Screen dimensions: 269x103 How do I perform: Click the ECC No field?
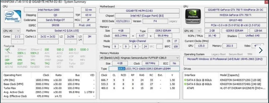175,63
